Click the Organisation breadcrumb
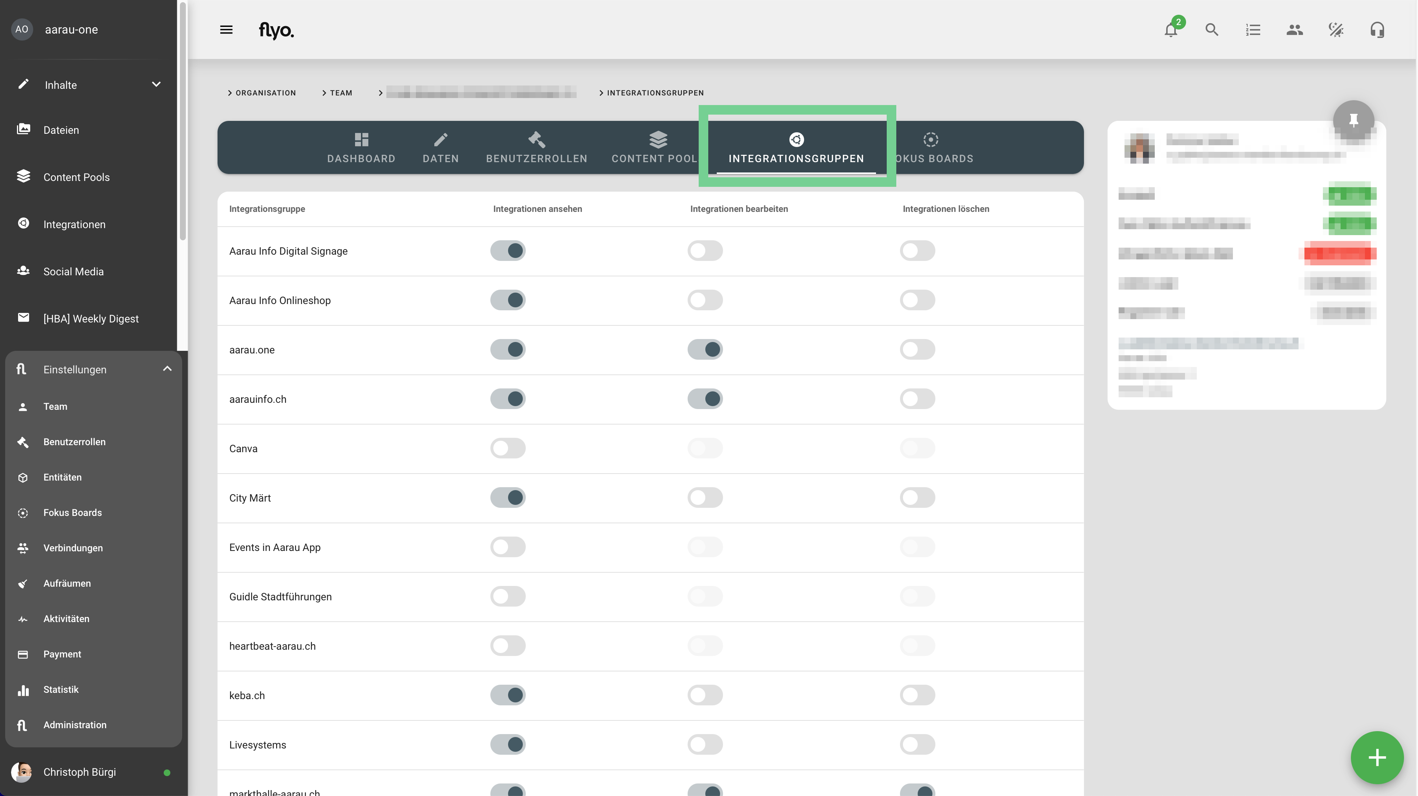Viewport: 1418px width, 796px height. click(x=265, y=93)
